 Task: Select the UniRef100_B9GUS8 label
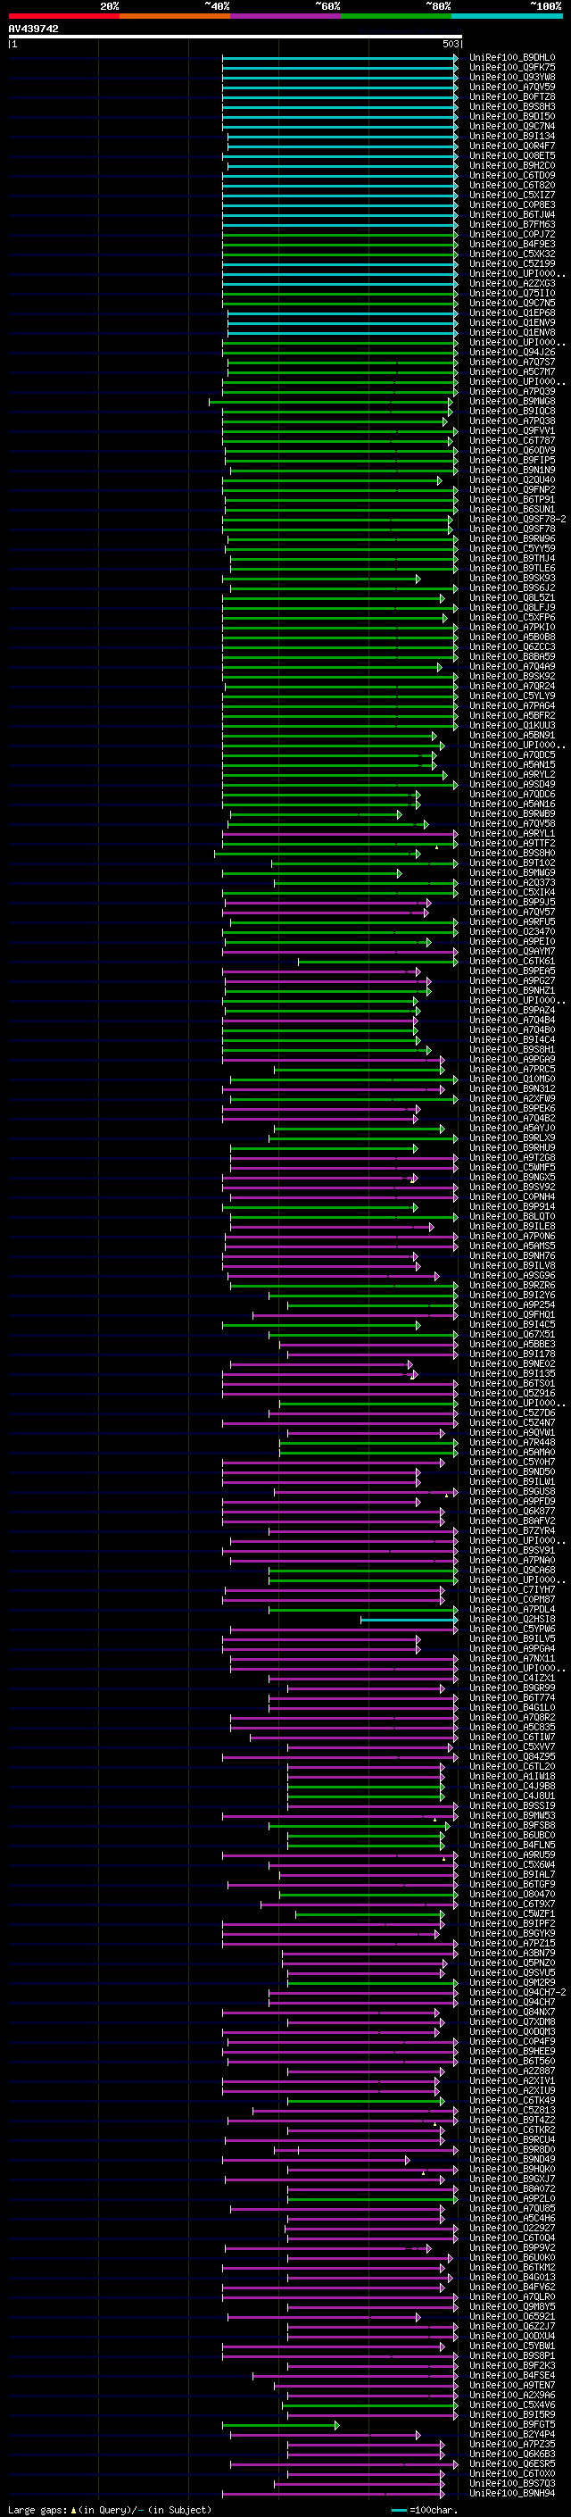(x=511, y=1492)
